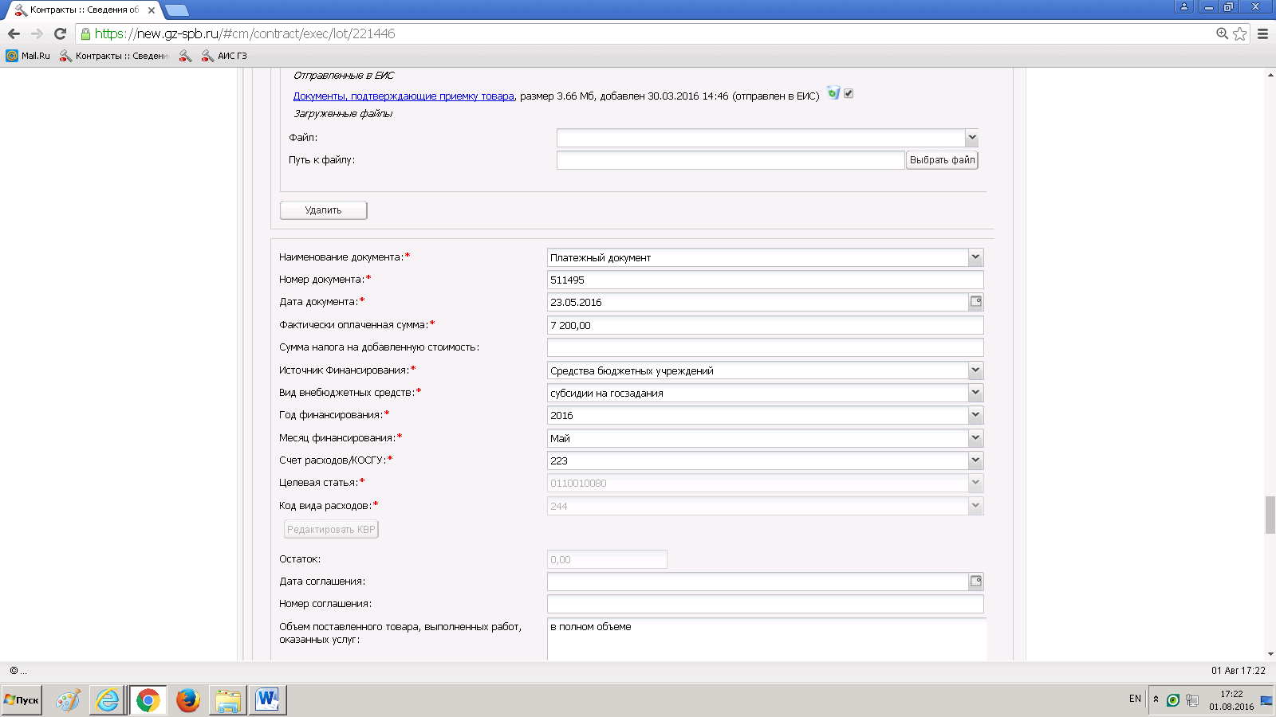Open Год финансирования dropdown
The image size is (1276, 717).
[x=976, y=415]
